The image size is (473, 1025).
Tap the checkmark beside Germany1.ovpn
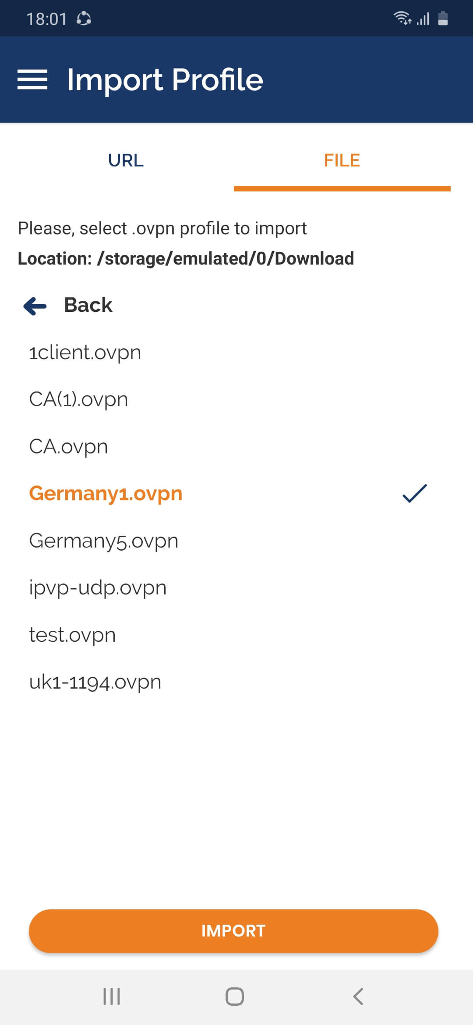pyautogui.click(x=414, y=494)
